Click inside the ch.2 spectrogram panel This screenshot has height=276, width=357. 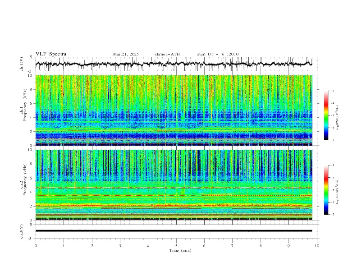click(174, 185)
